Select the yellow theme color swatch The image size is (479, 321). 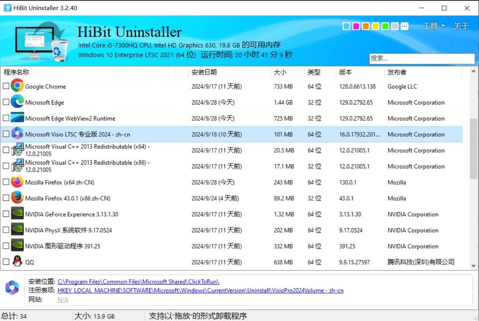coord(375,26)
